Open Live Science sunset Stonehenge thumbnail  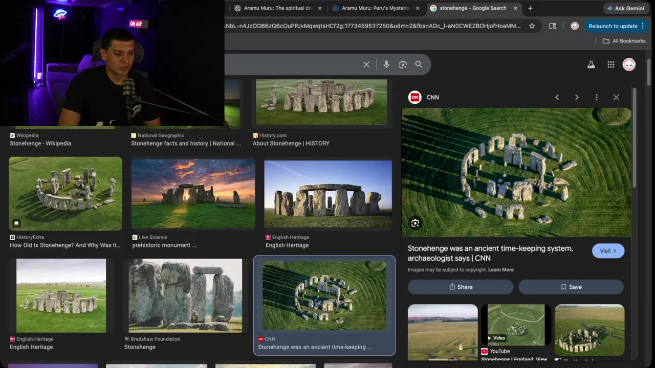click(193, 194)
